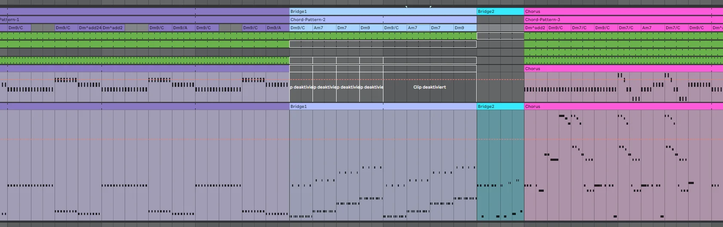Select the Bridge2 clip header on the bottom track
The width and height of the screenshot is (723, 227).
pyautogui.click(x=500, y=107)
